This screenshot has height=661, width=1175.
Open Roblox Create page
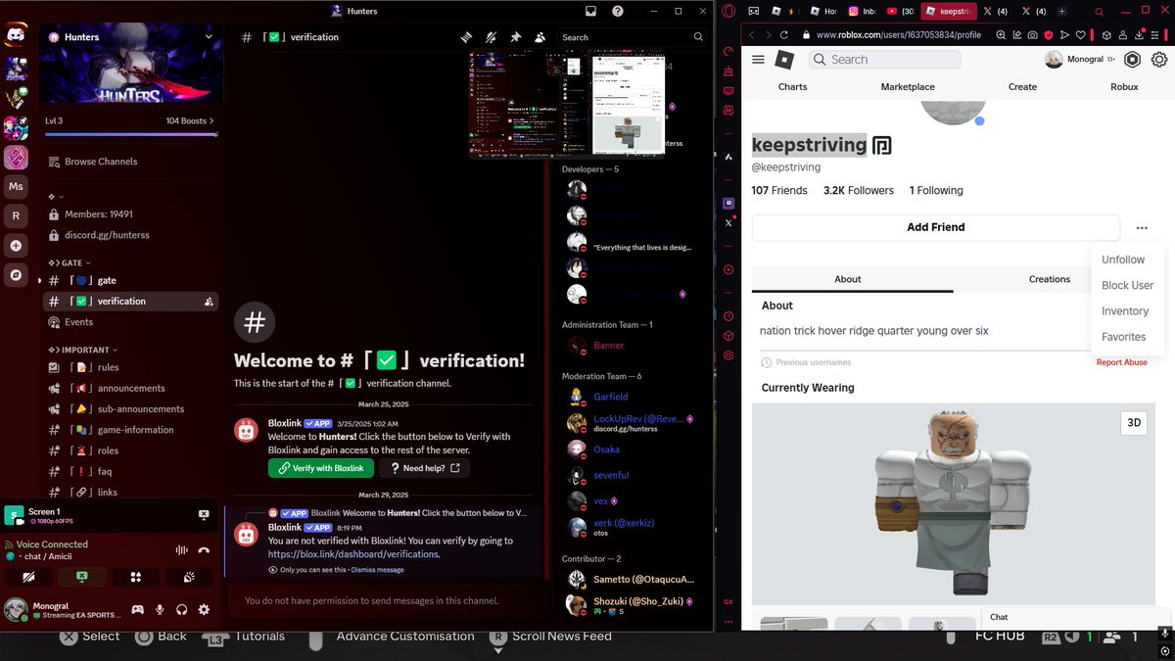click(1022, 86)
